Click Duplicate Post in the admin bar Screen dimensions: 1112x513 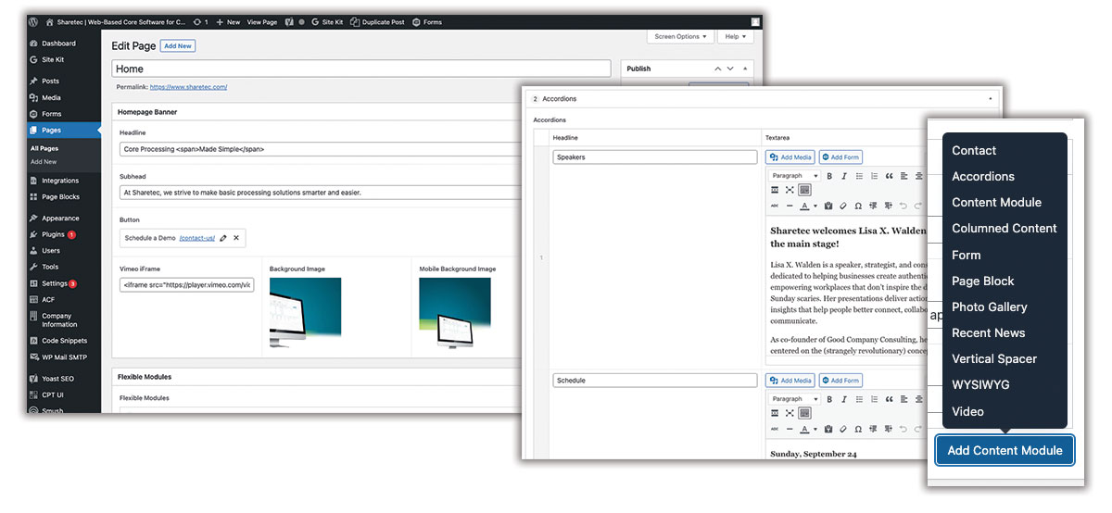pyautogui.click(x=376, y=21)
